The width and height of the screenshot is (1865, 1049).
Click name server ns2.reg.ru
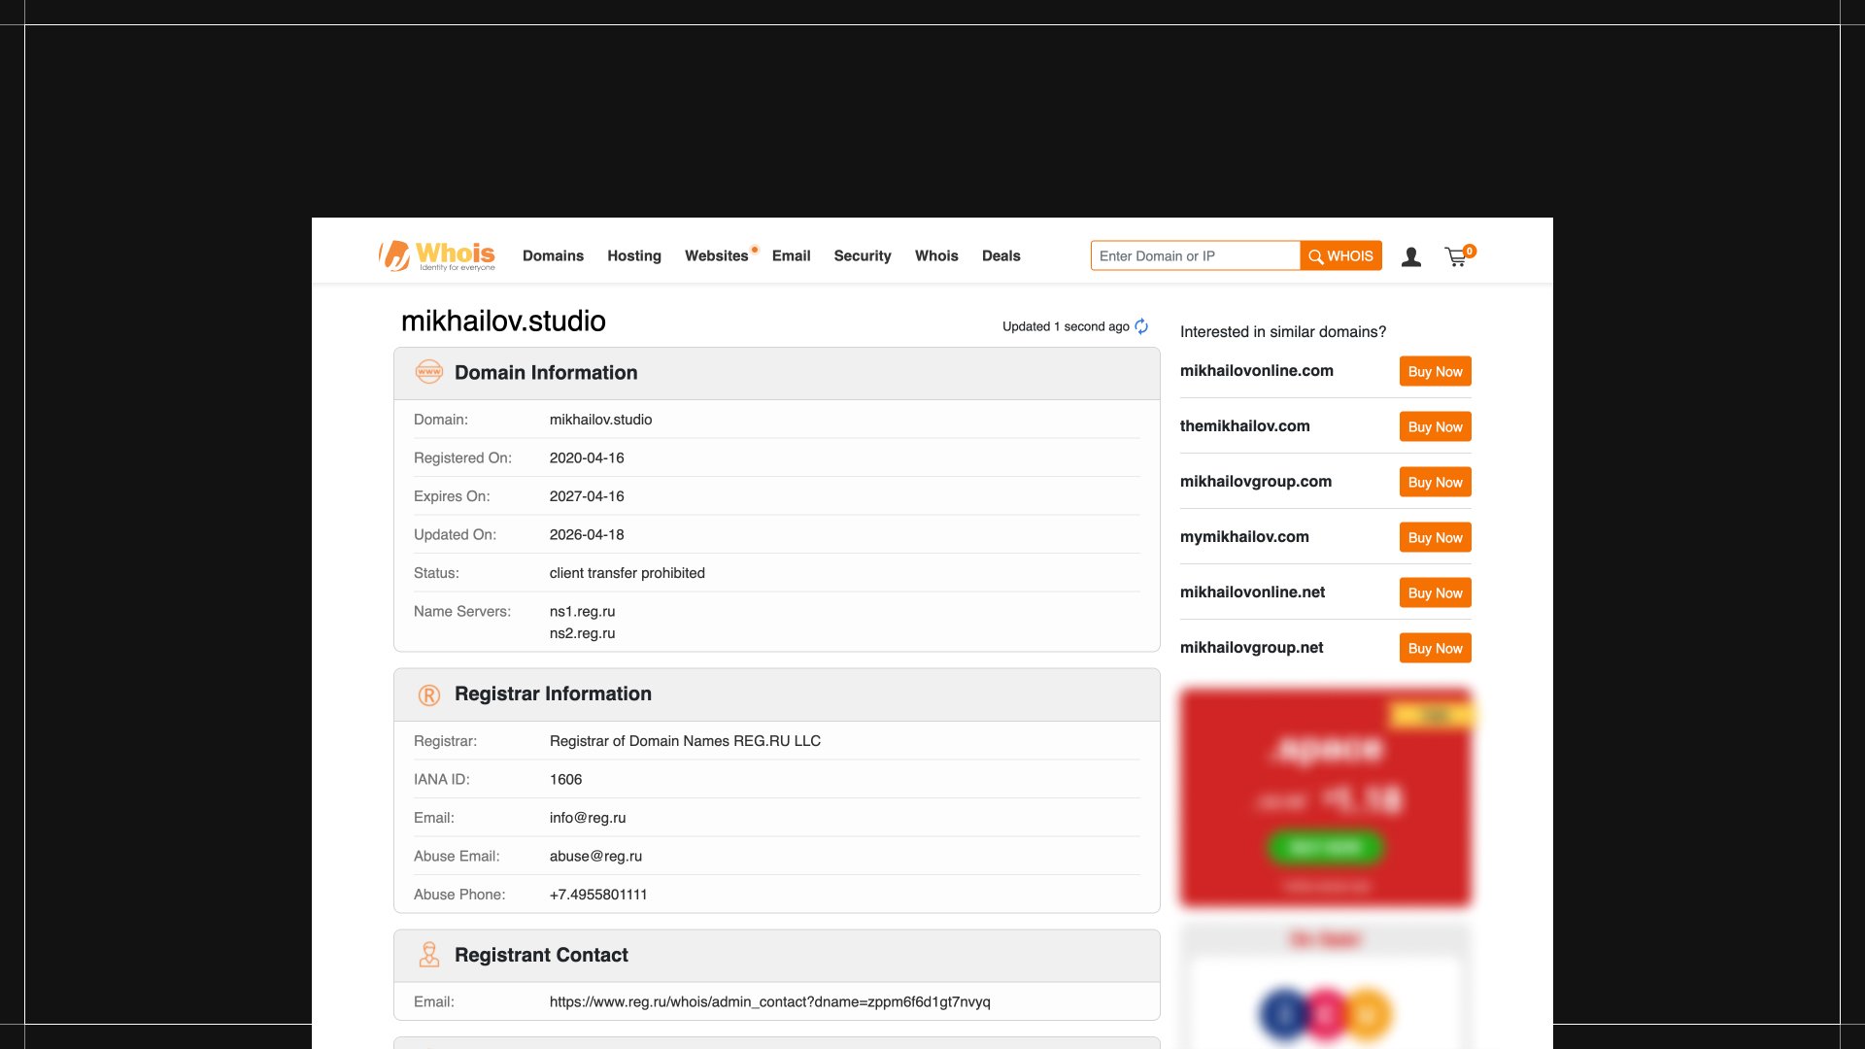click(582, 633)
